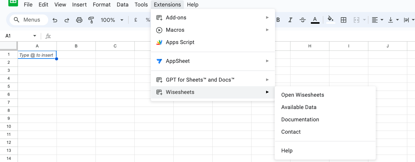The width and height of the screenshot is (415, 162).
Task: Click the undo arrow icon
Action: 55,20
